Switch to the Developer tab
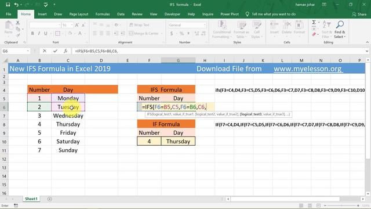 pos(172,14)
